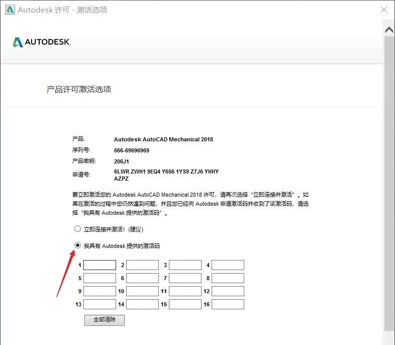Click activation code field 11
This screenshot has height=345, width=395.
pos(185,291)
